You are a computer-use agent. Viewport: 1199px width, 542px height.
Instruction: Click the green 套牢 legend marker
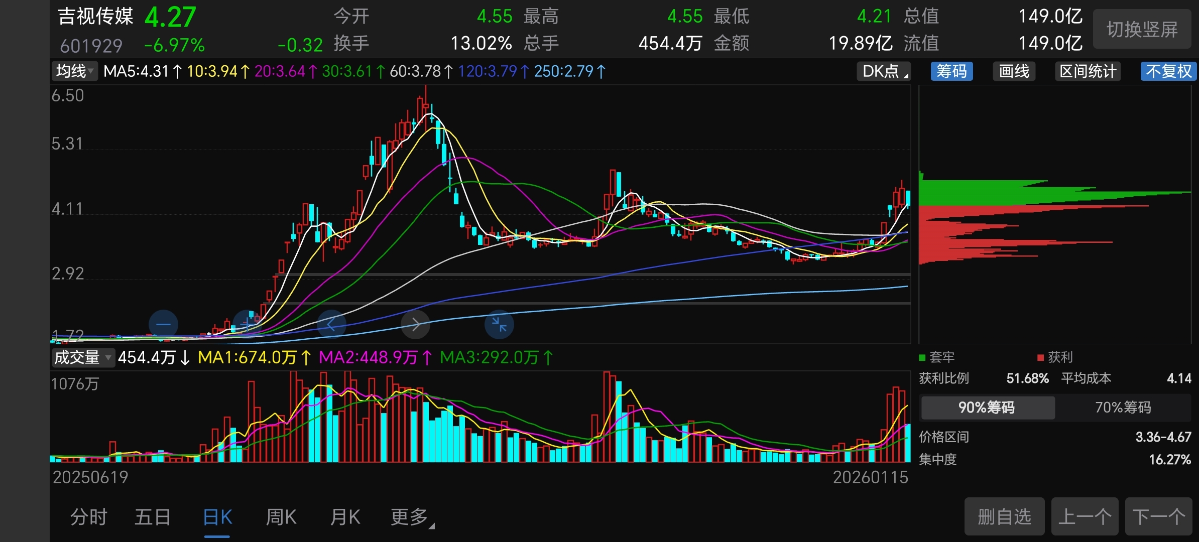(922, 357)
